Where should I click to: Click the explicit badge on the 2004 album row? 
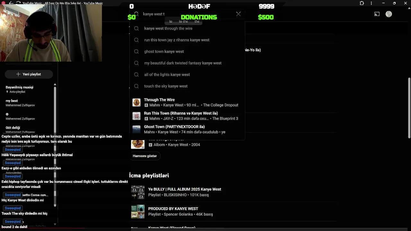150,145
